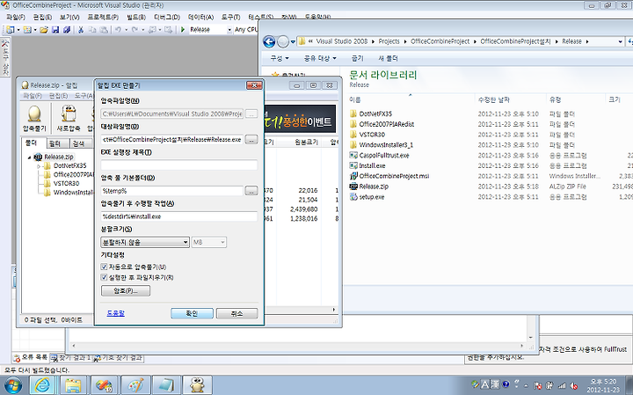Open Visual Studio 파일(F) menu
This screenshot has width=633, height=395.
16,17
